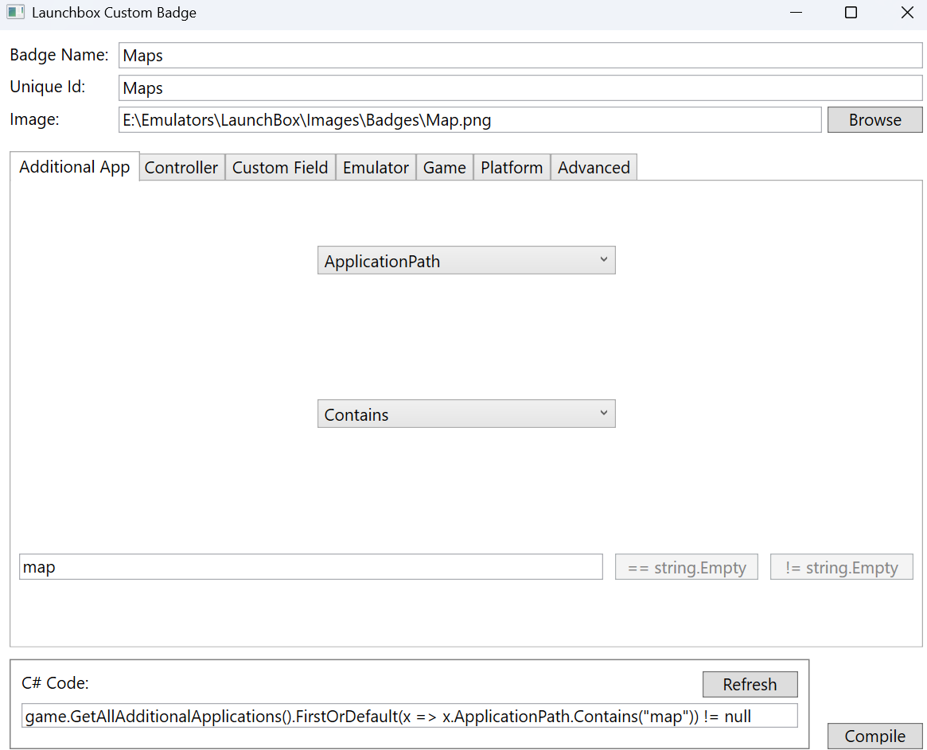Open the Advanced tab
Image resolution: width=927 pixels, height=750 pixels.
pos(594,168)
